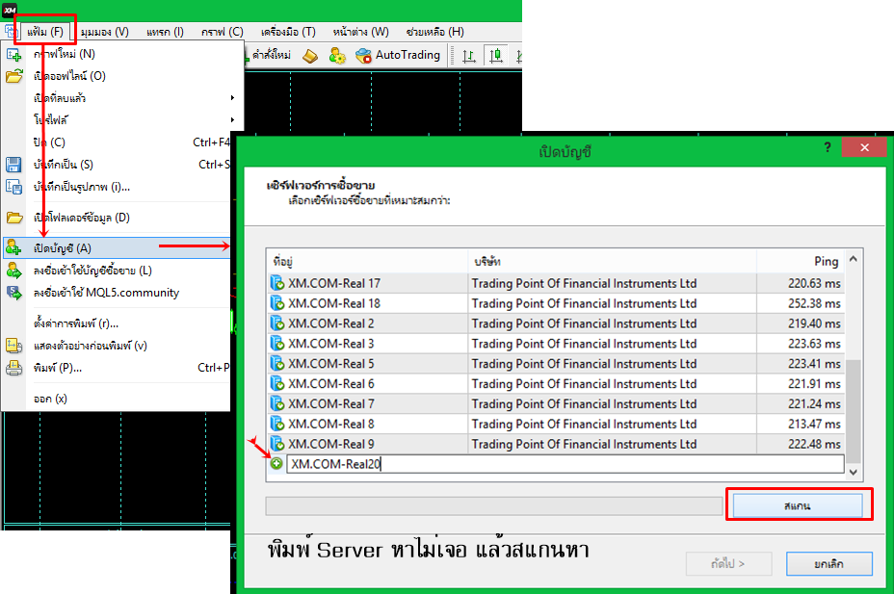Click the help question mark in the เปิดบัญชี dialog

pyautogui.click(x=828, y=147)
